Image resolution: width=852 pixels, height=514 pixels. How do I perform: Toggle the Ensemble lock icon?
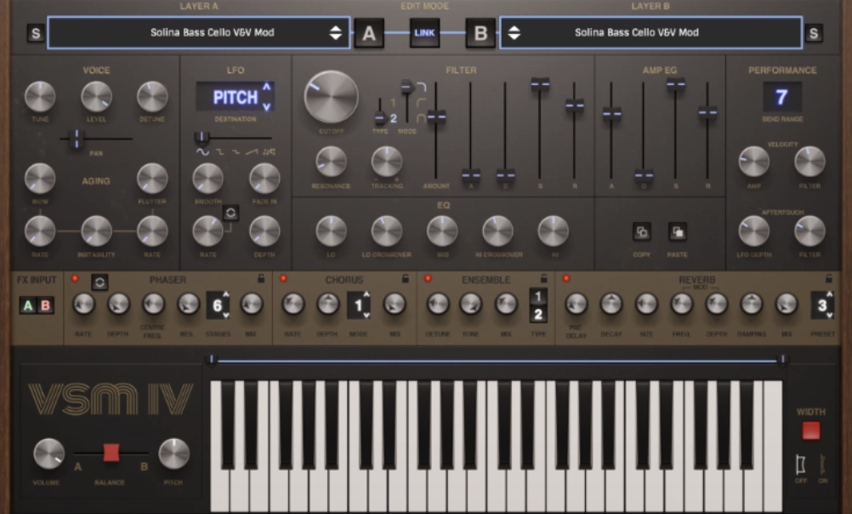[x=544, y=278]
